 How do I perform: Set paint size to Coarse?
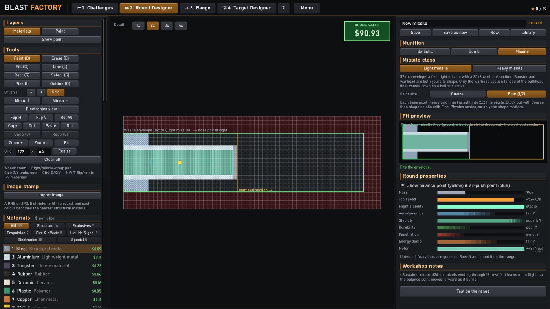[x=458, y=94]
